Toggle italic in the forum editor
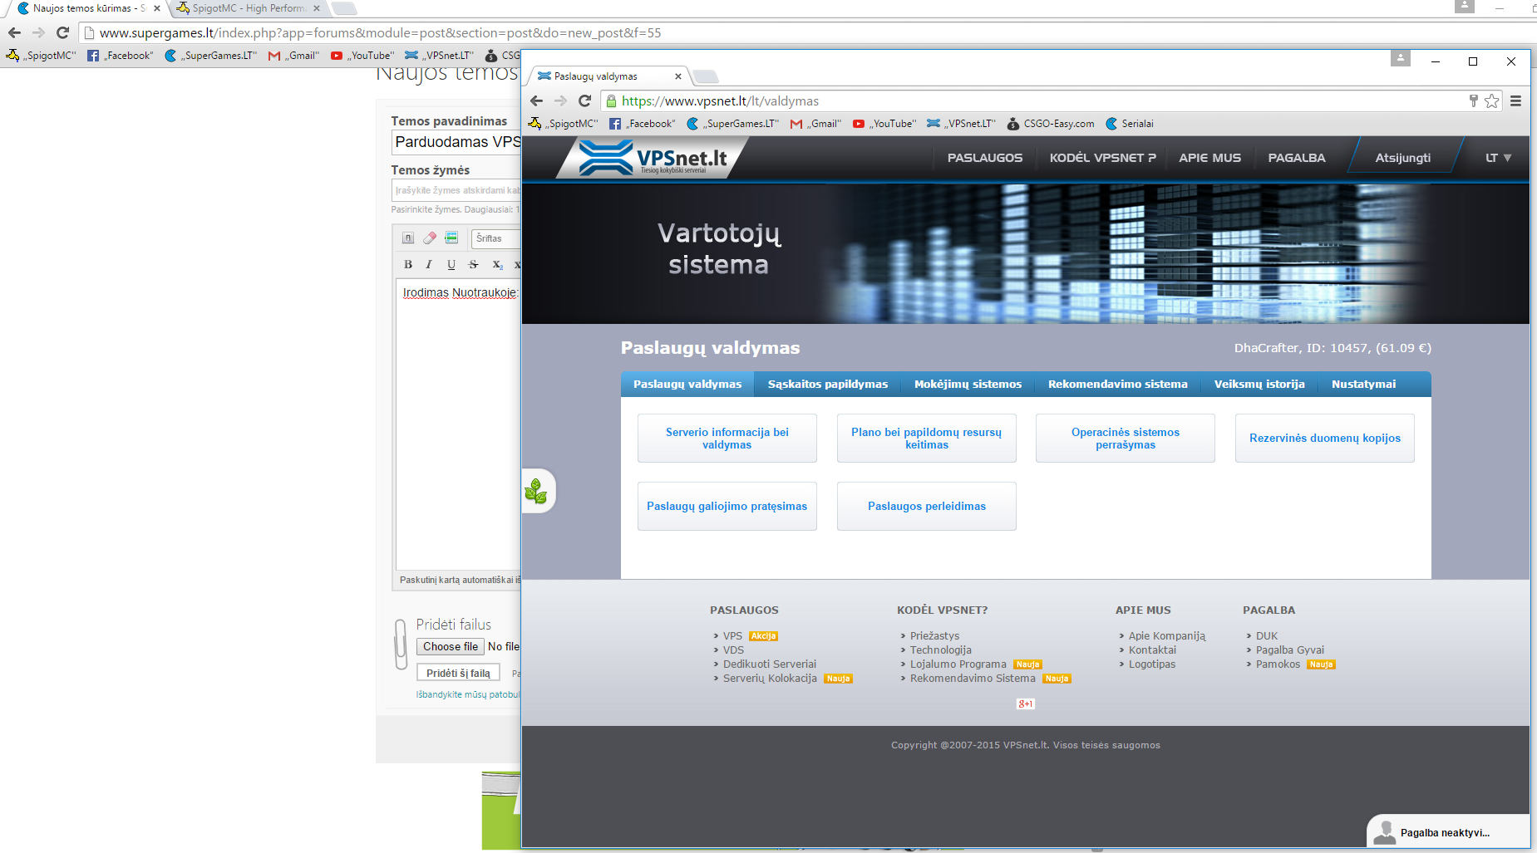1537x853 pixels. point(429,264)
